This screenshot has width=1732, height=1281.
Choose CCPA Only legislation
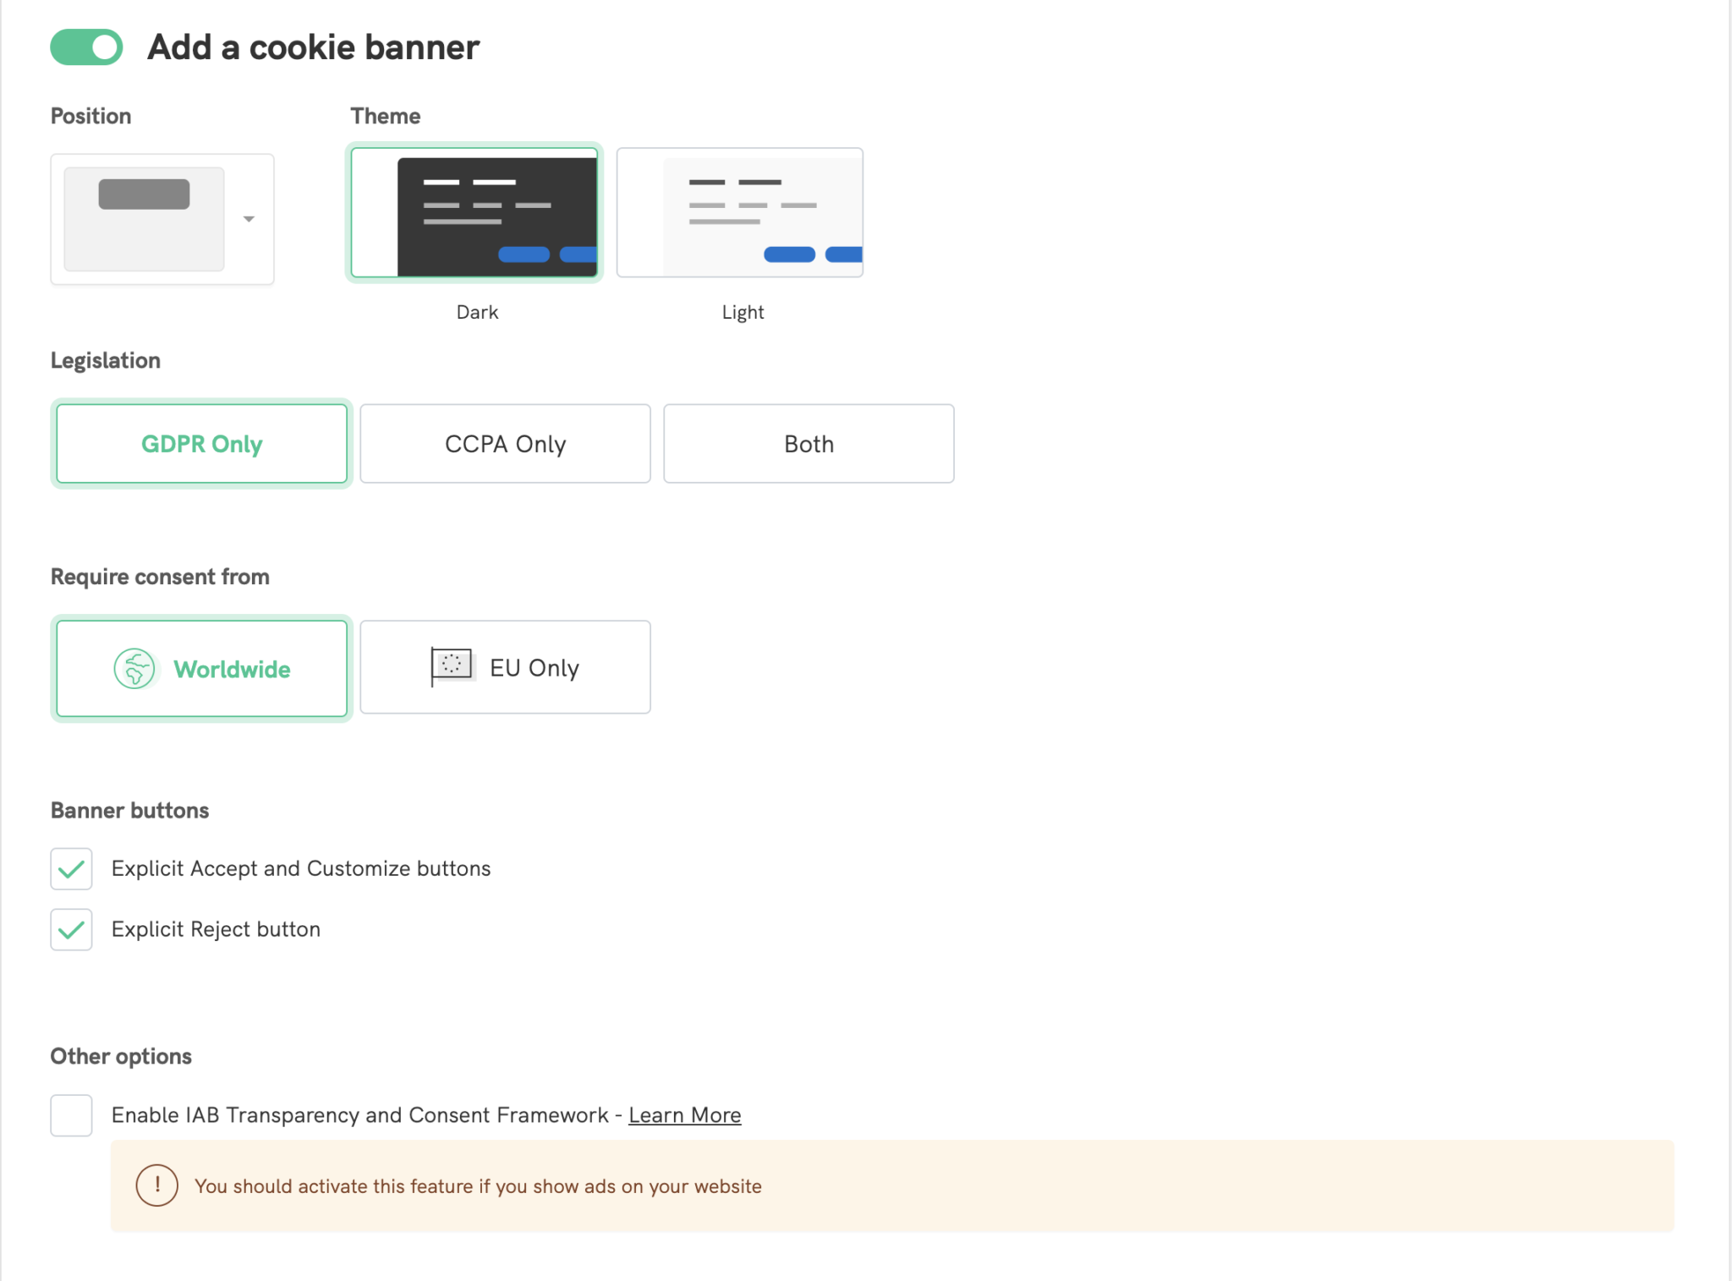click(505, 444)
